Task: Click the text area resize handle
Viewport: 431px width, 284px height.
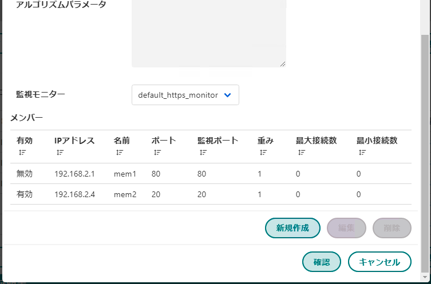Action: [x=283, y=64]
